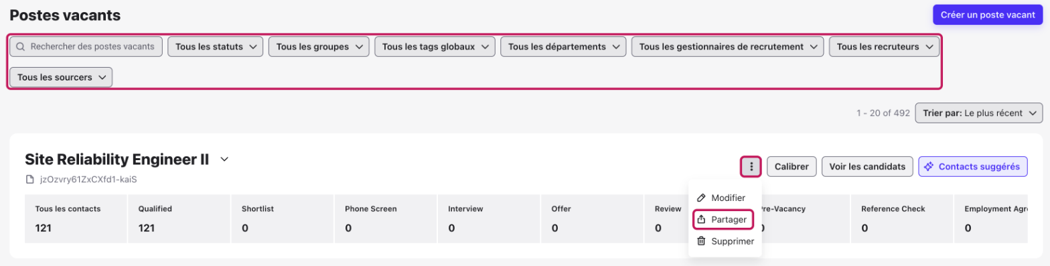Viewport: 1050px width, 266px height.
Task: Select the Shortlist stage tile
Action: [x=282, y=218]
